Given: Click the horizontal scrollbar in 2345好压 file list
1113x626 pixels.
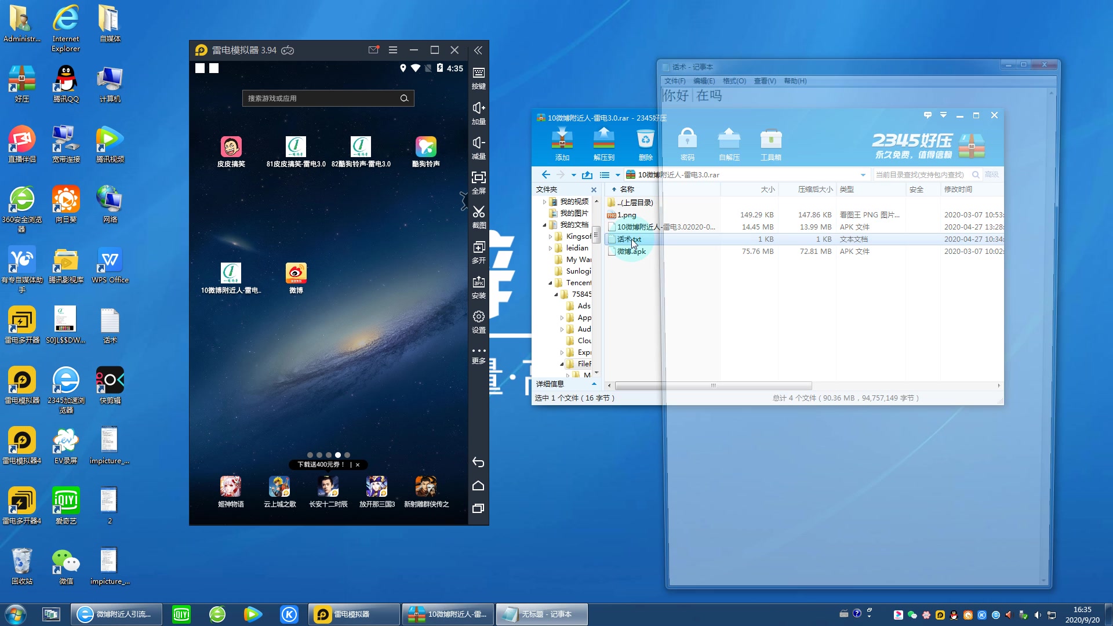Looking at the screenshot, I should pyautogui.click(x=713, y=385).
